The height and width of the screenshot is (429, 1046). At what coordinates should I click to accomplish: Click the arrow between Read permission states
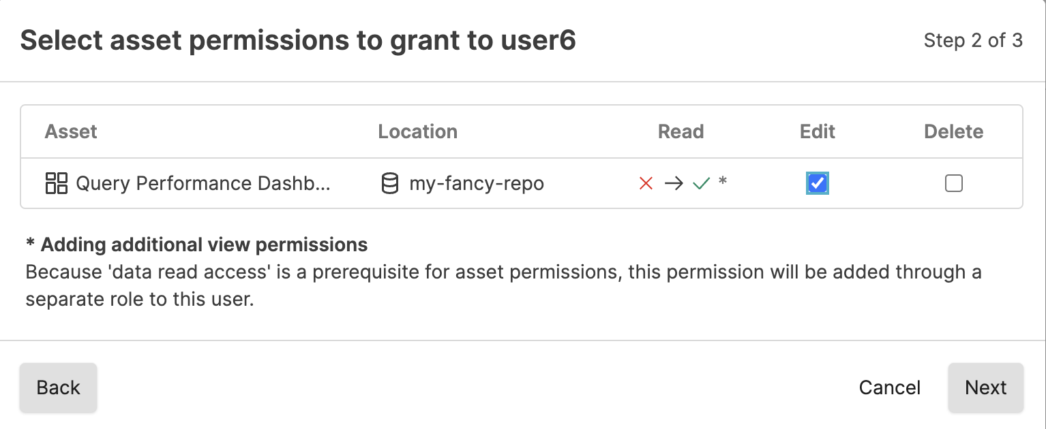(x=674, y=182)
